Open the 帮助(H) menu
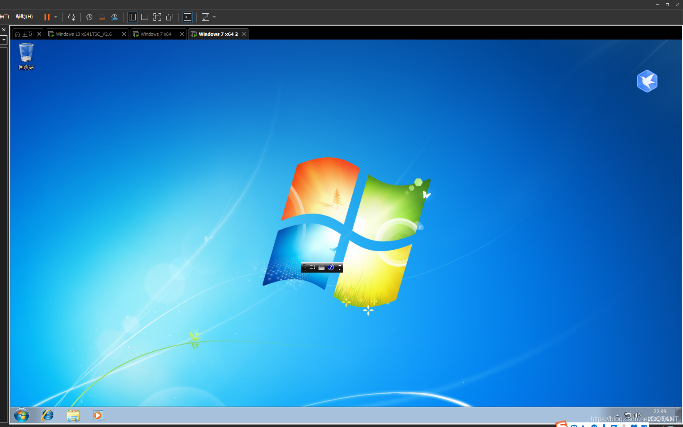The width and height of the screenshot is (683, 427). (24, 17)
